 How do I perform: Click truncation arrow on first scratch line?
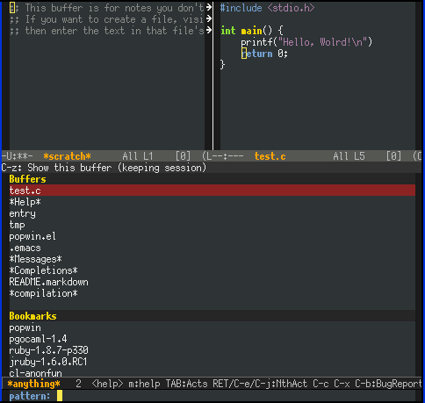(209, 7)
